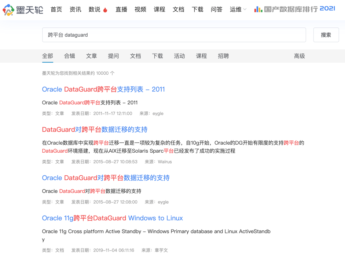Click the date 2015-08-27 12:08:00
The width and height of the screenshot is (345, 257).
(115, 202)
